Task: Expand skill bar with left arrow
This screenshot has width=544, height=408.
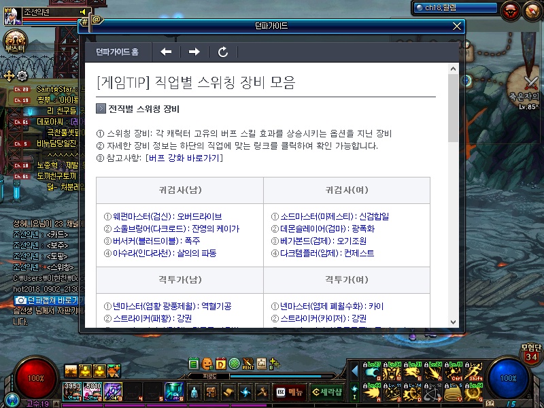Action: [354, 370]
